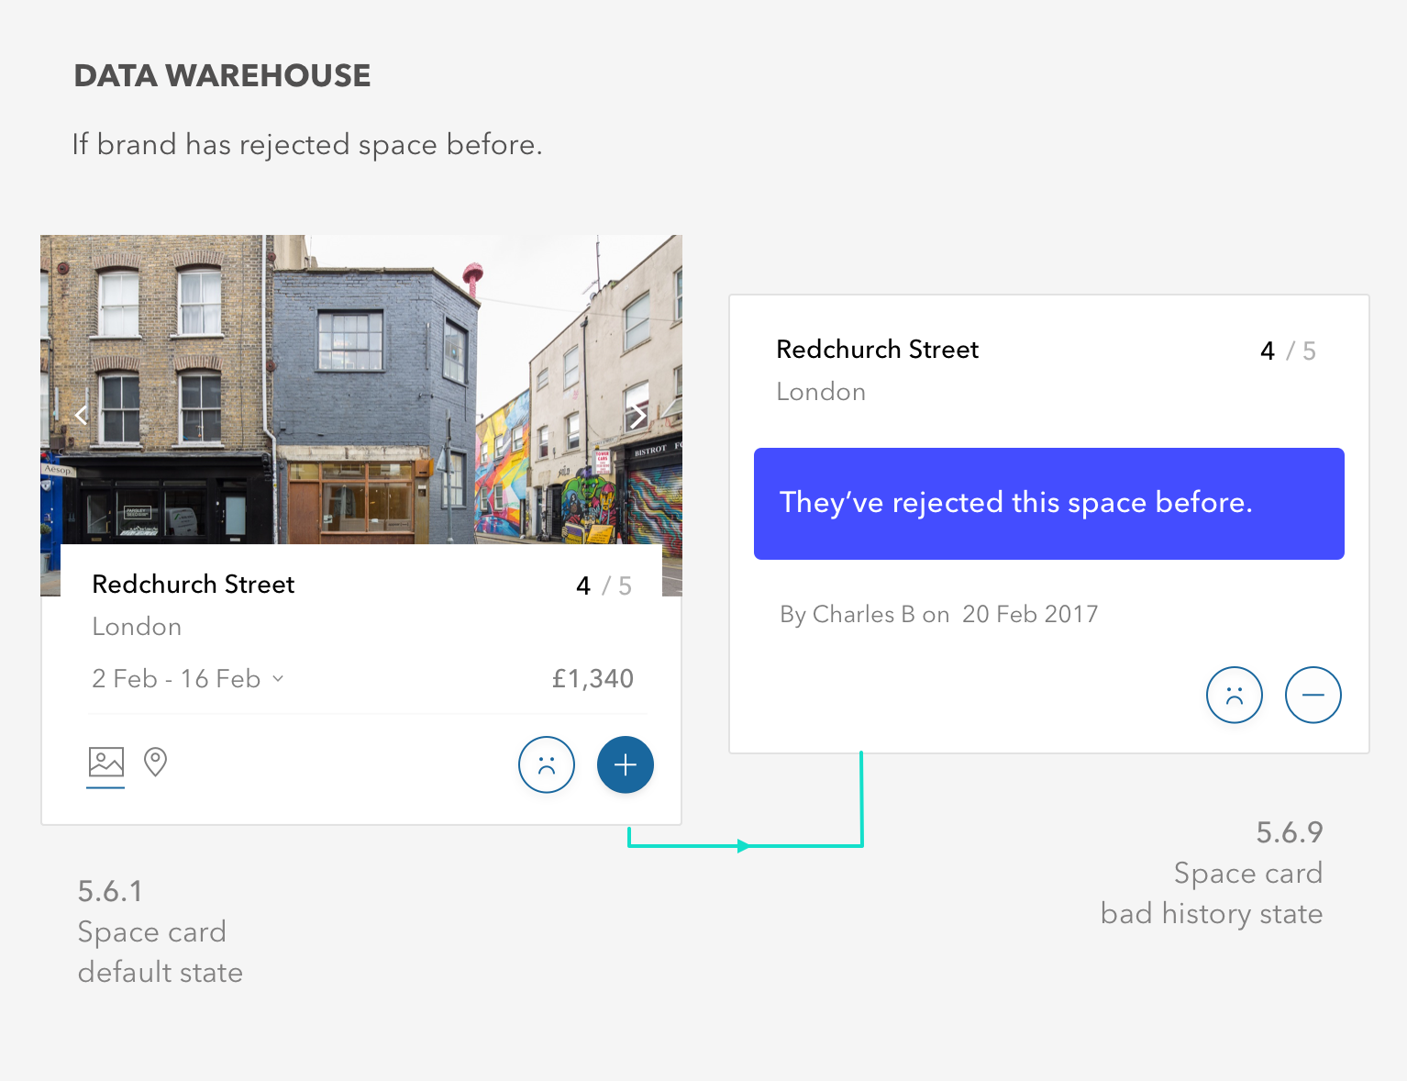The width and height of the screenshot is (1407, 1081).
Task: Click By Charles B on 20 Feb 2017
Action: 939,615
